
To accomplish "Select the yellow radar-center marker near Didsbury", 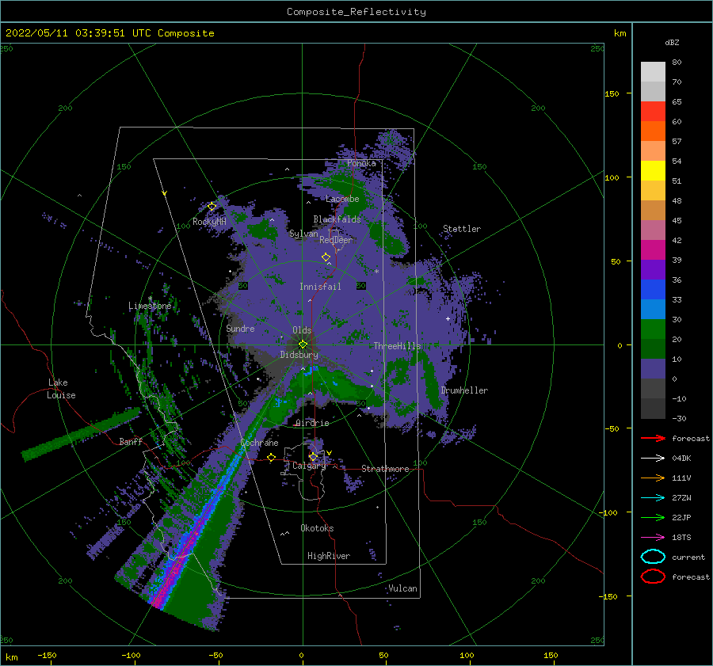I will (303, 344).
